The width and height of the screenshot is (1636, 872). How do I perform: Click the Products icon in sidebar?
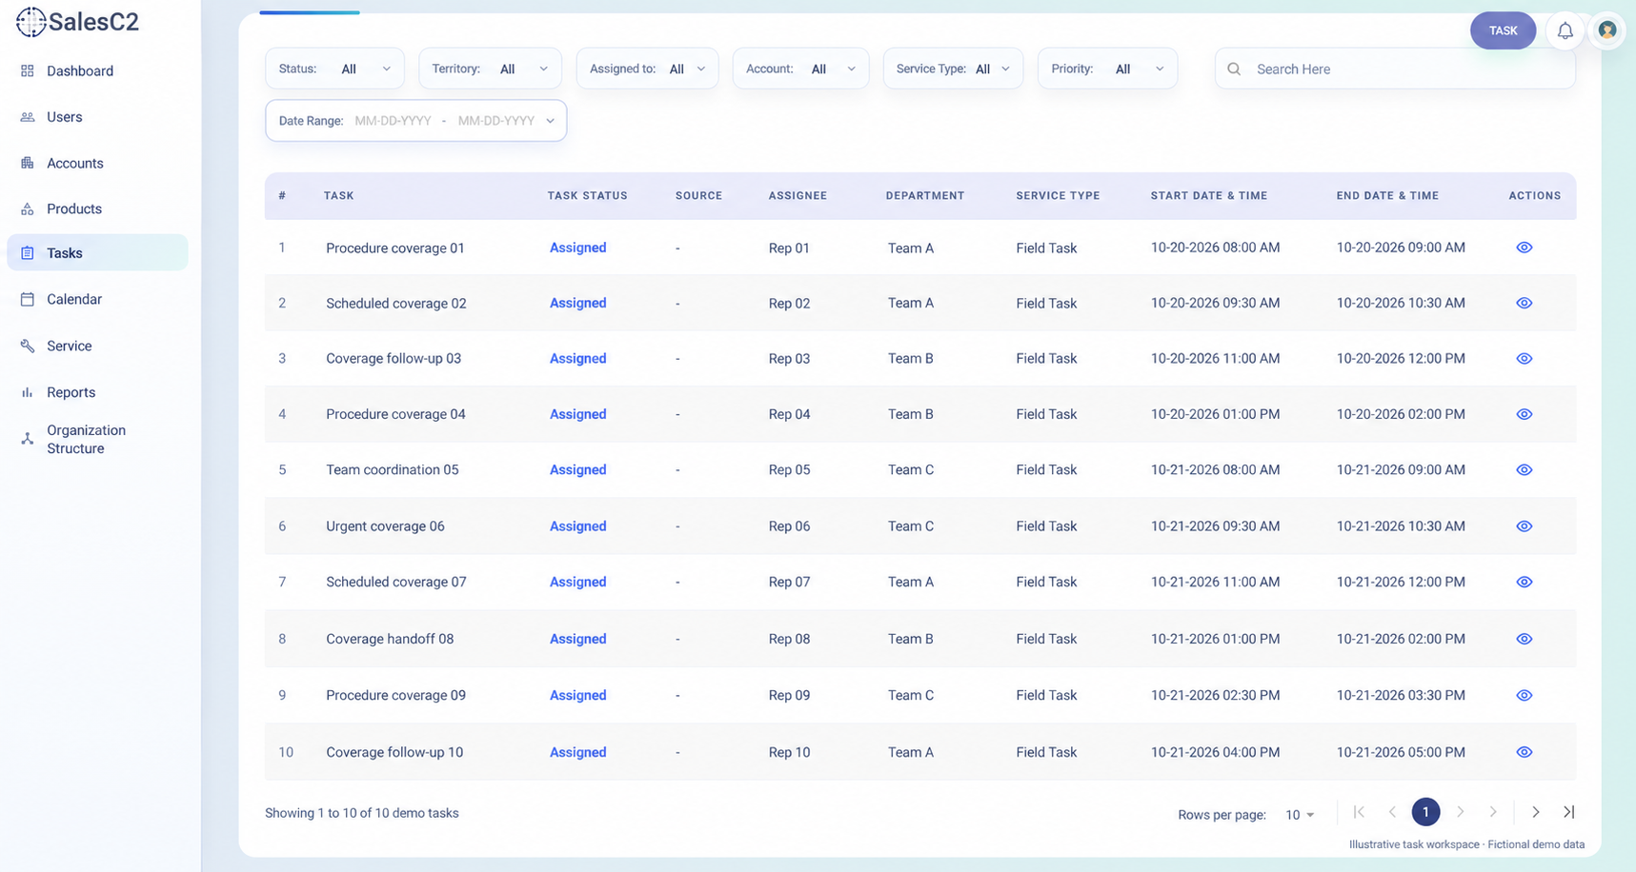pos(28,208)
